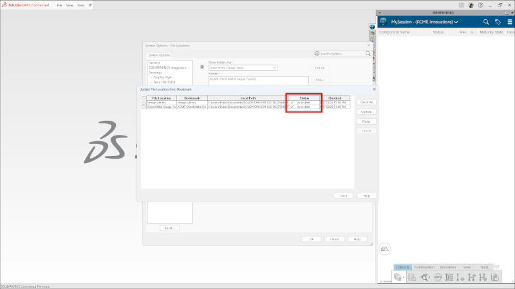The width and height of the screenshot is (515, 289).
Task: Click the new branch H-plus icon
Action: [x=472, y=277]
